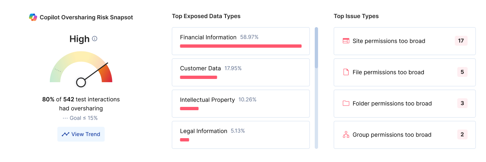Select Group permissions too broad row
This screenshot has width=486, height=162.
(x=405, y=135)
